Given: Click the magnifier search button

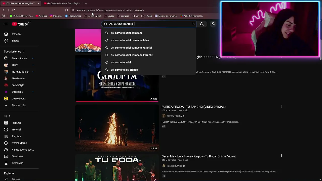Looking at the screenshot, I should coord(202,24).
